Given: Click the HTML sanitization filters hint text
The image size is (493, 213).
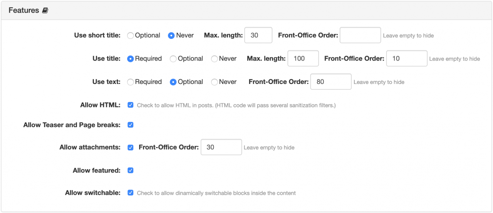Looking at the screenshot, I should pyautogui.click(x=236, y=105).
